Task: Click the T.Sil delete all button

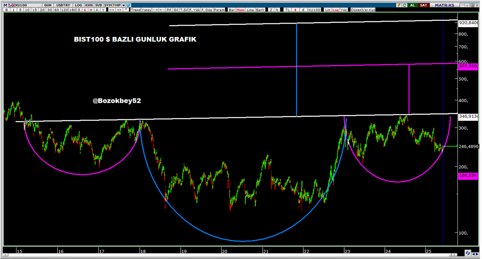Action: (x=184, y=10)
